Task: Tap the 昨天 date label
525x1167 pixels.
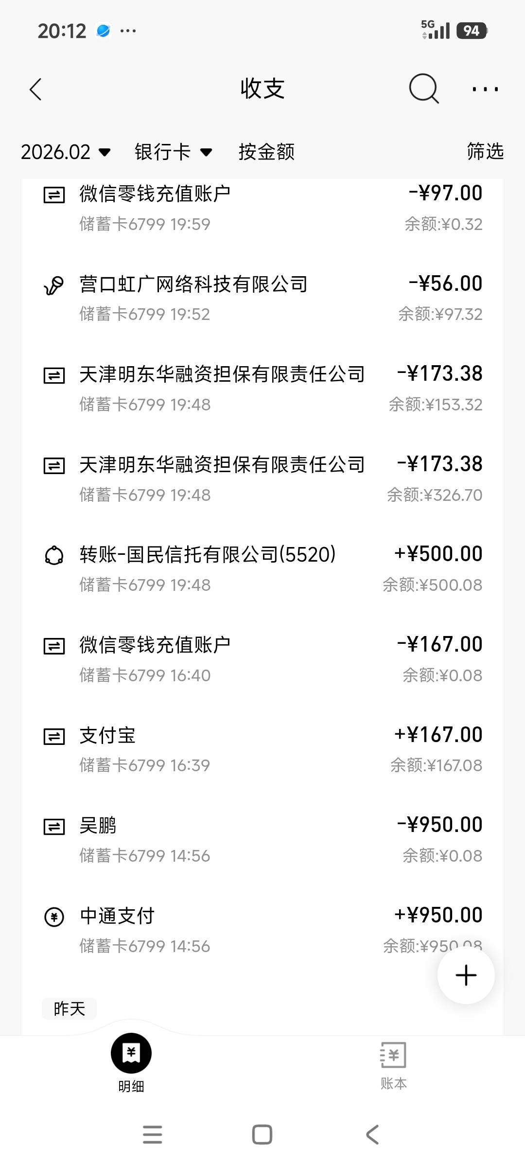Action: [x=69, y=1009]
